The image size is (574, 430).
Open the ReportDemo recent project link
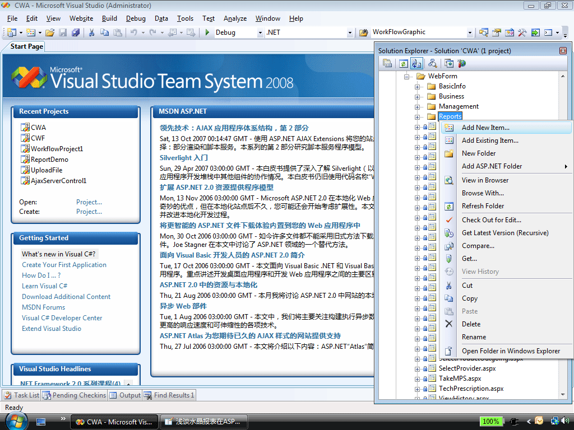(49, 159)
